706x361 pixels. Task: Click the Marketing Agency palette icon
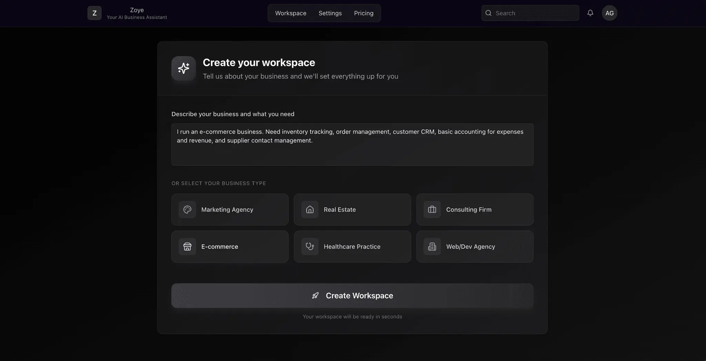188,209
